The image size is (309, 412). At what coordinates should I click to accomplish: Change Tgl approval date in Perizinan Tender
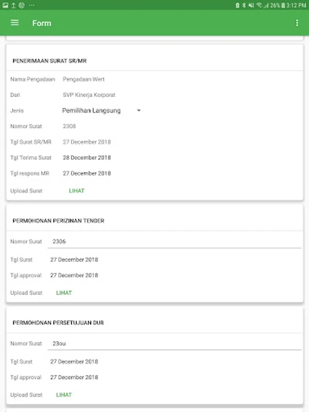pos(74,276)
